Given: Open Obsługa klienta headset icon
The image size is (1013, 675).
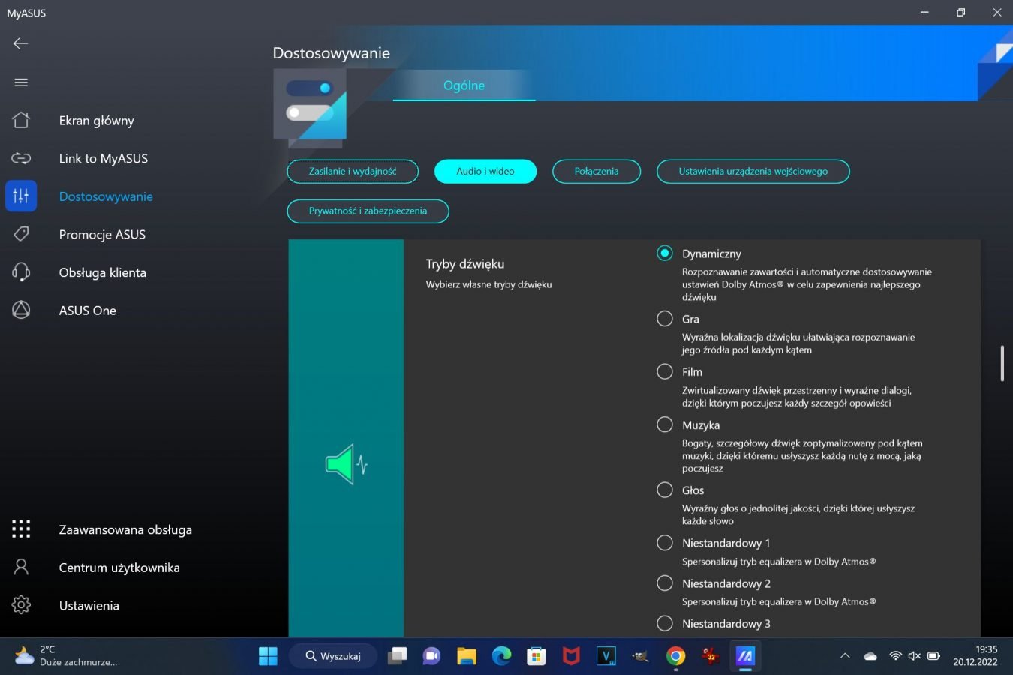Looking at the screenshot, I should tap(21, 272).
